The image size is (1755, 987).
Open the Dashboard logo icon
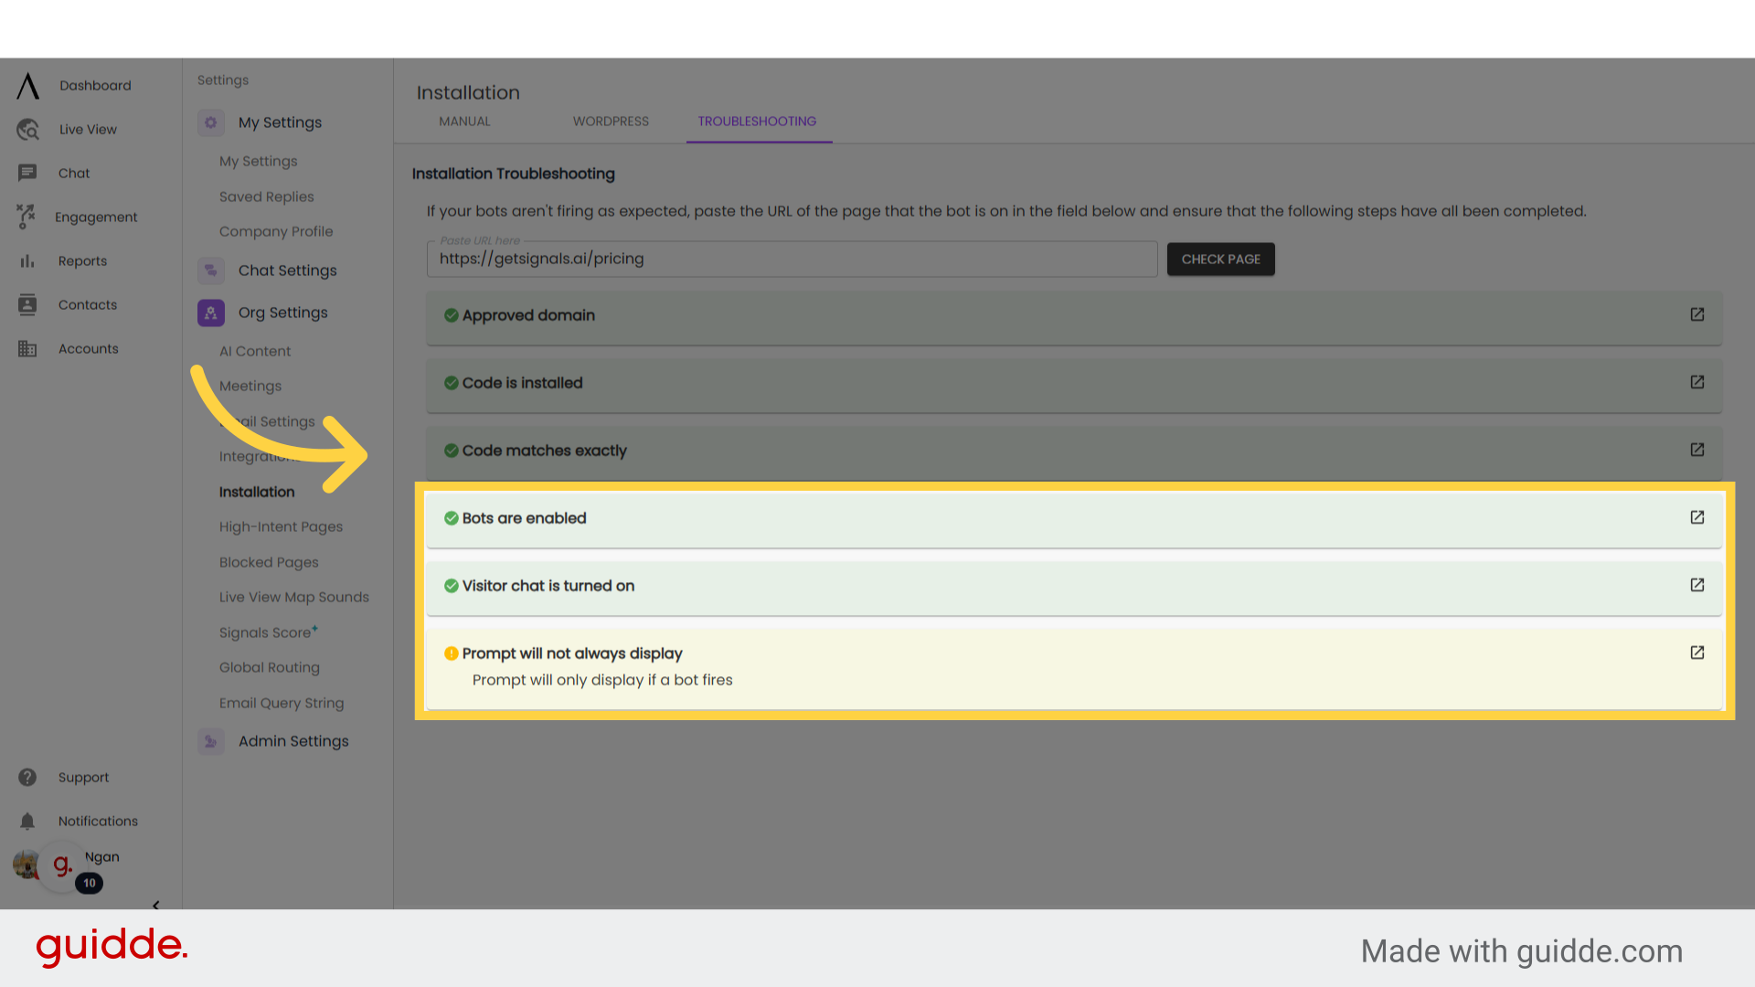click(28, 86)
